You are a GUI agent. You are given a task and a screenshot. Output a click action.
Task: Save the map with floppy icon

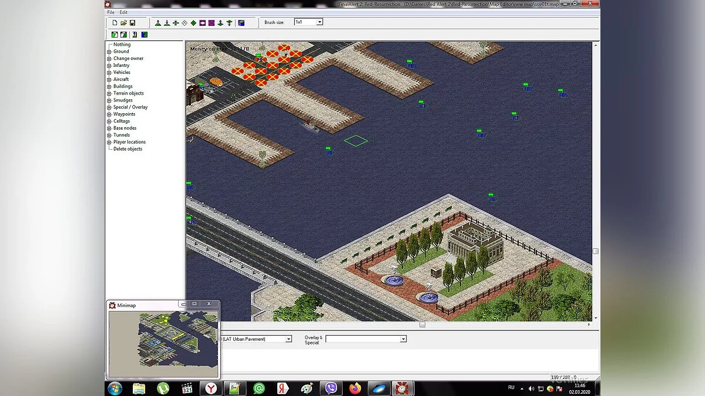pyautogui.click(x=133, y=23)
